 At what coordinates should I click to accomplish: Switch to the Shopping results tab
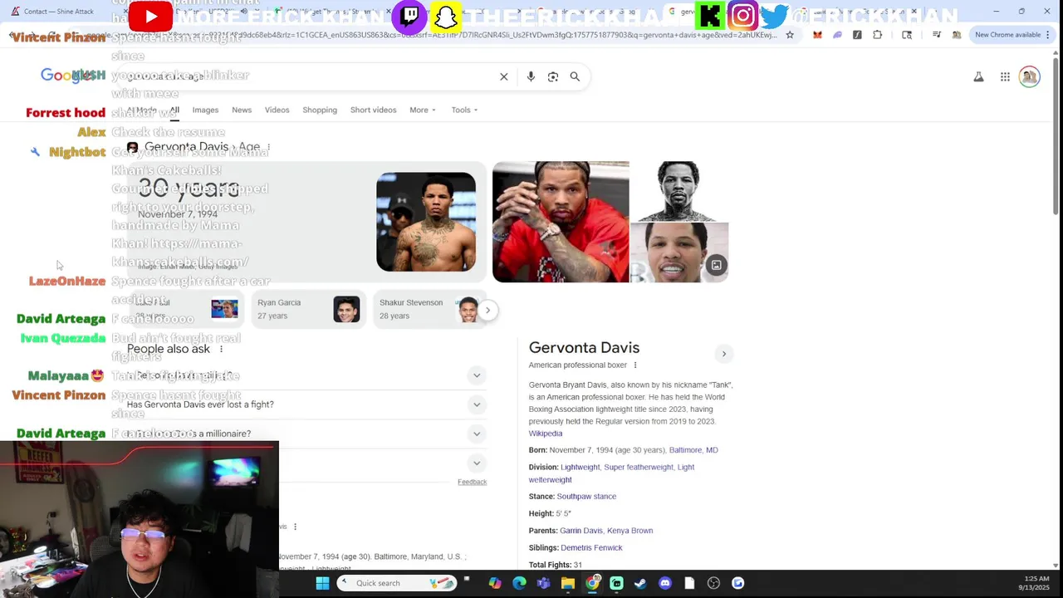coord(320,110)
